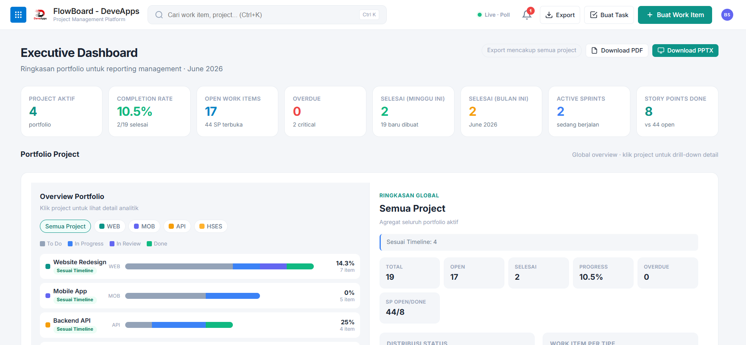
Task: Click the Live Poll status indicator
Action: 494,15
